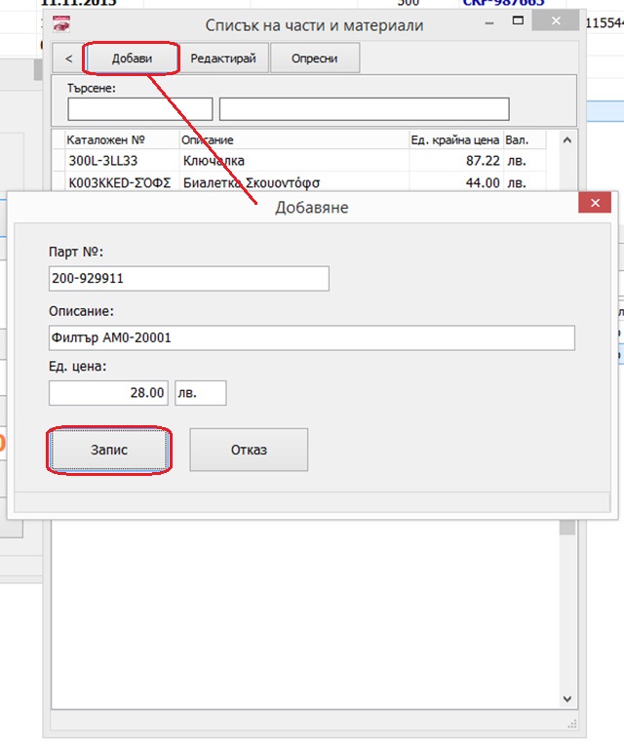Cancel adding with Отказ button
The width and height of the screenshot is (624, 749).
(249, 450)
